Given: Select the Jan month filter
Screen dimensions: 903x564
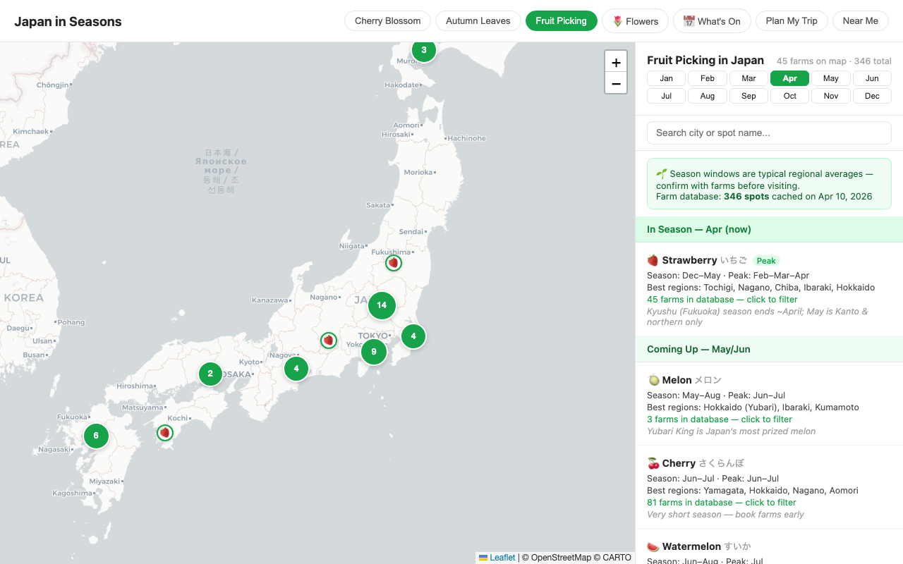Looking at the screenshot, I should coord(666,78).
